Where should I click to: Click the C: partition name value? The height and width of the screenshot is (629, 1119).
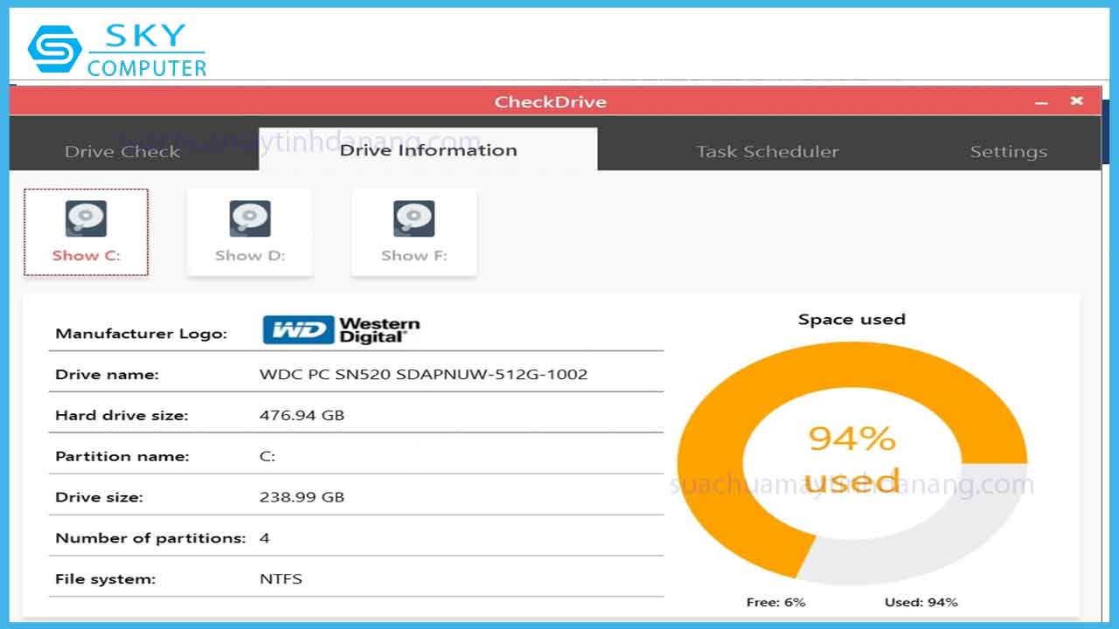click(x=268, y=456)
